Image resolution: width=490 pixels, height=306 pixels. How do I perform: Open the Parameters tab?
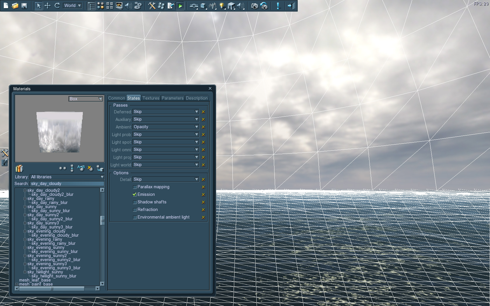[172, 98]
